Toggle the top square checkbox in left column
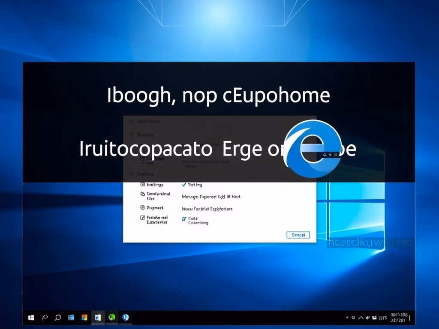This screenshot has height=329, width=439. coord(143,185)
